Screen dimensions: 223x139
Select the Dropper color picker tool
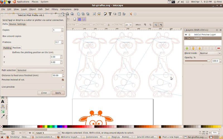pyautogui.click(x=3, y=116)
